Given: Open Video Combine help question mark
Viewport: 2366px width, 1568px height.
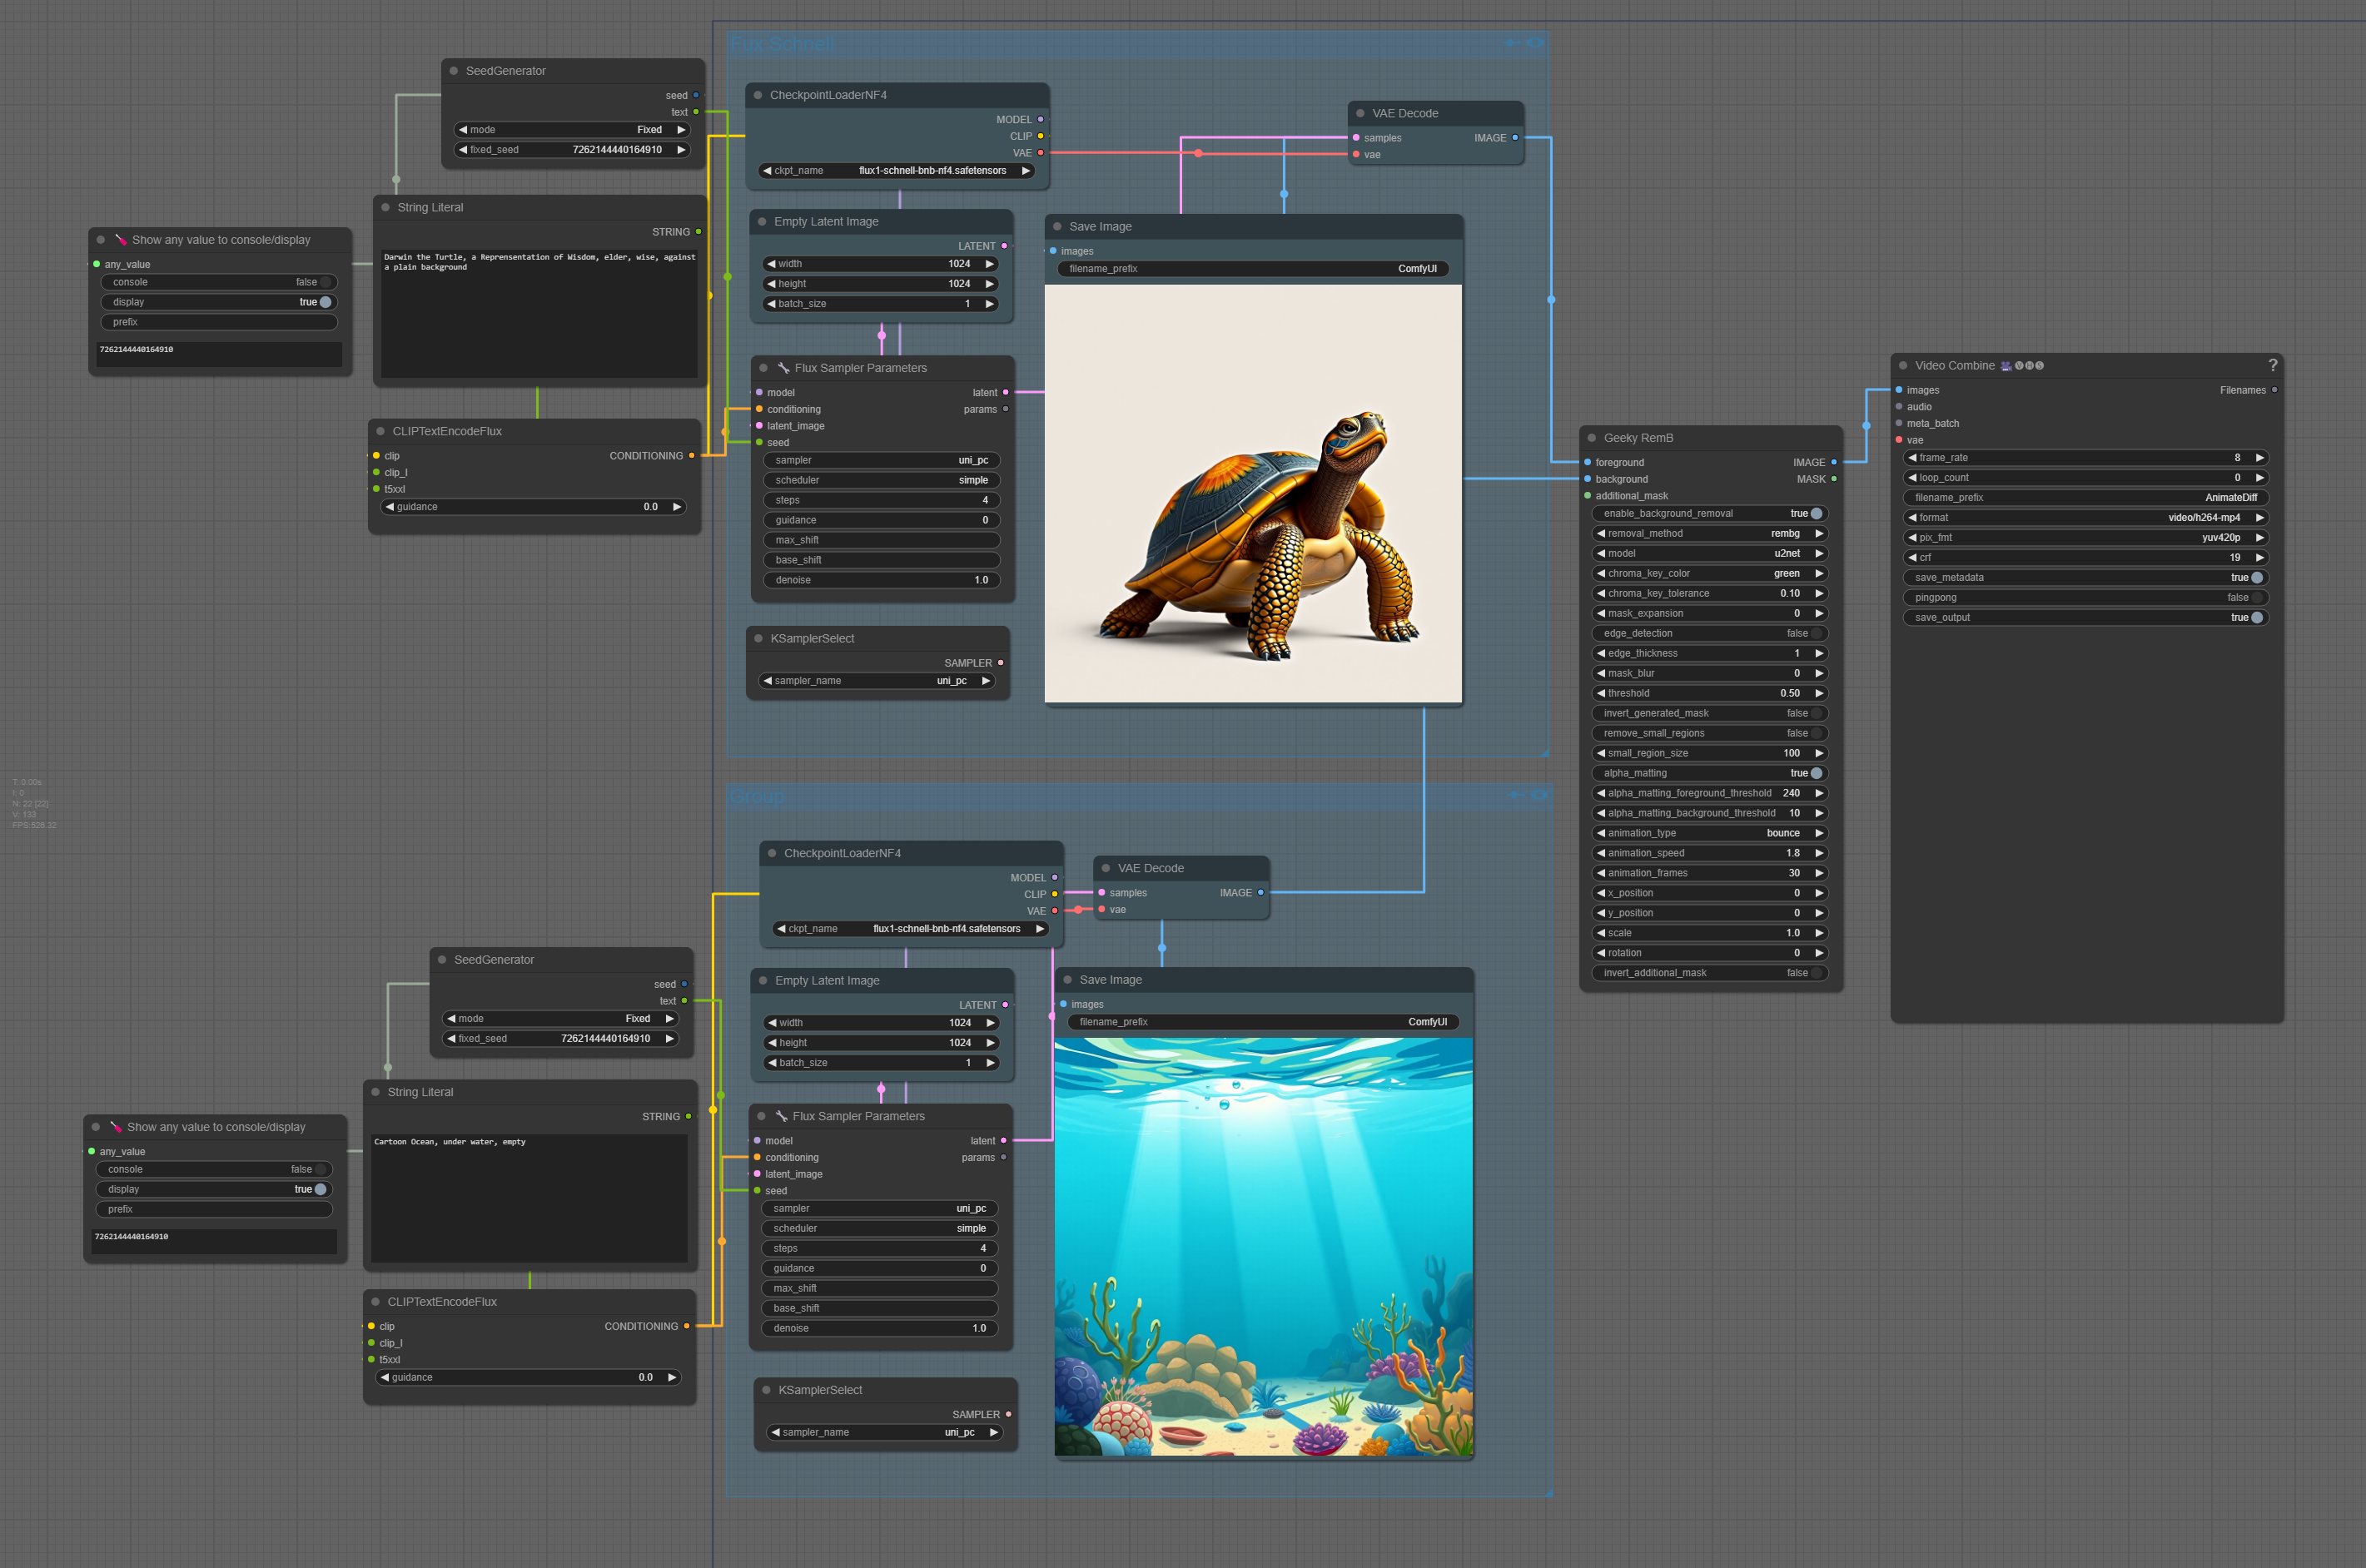Looking at the screenshot, I should pos(2272,365).
